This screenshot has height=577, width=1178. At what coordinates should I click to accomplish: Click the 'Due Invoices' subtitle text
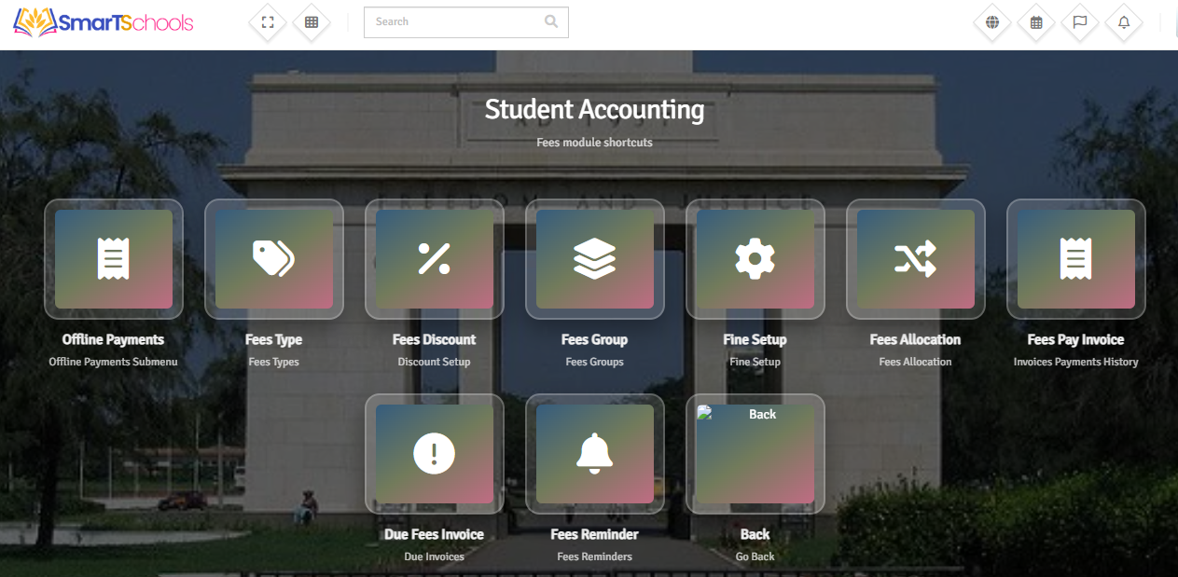pos(435,556)
